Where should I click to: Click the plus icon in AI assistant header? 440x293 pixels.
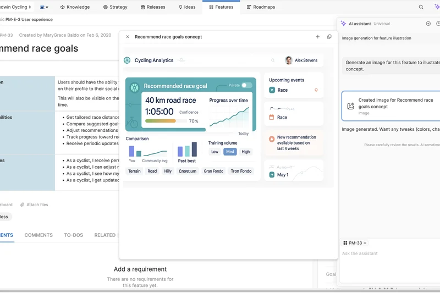428,24
